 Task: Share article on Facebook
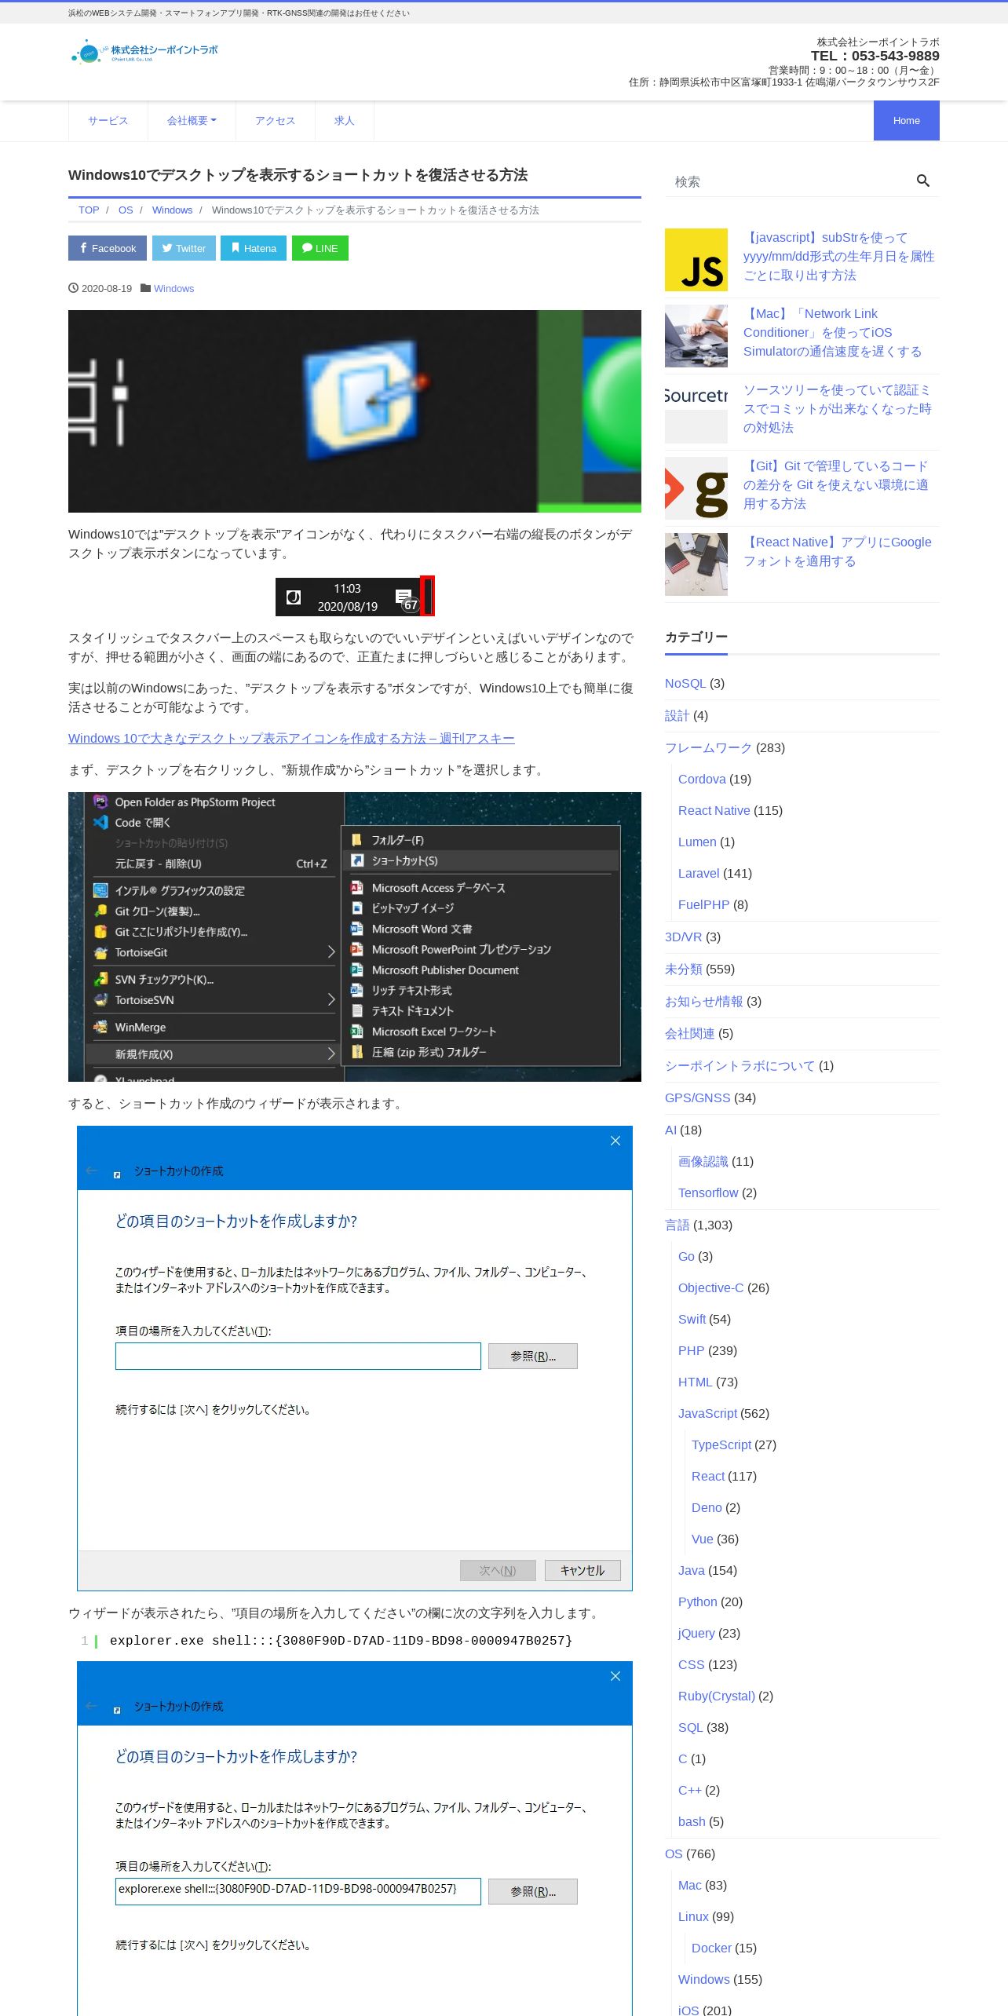point(108,248)
